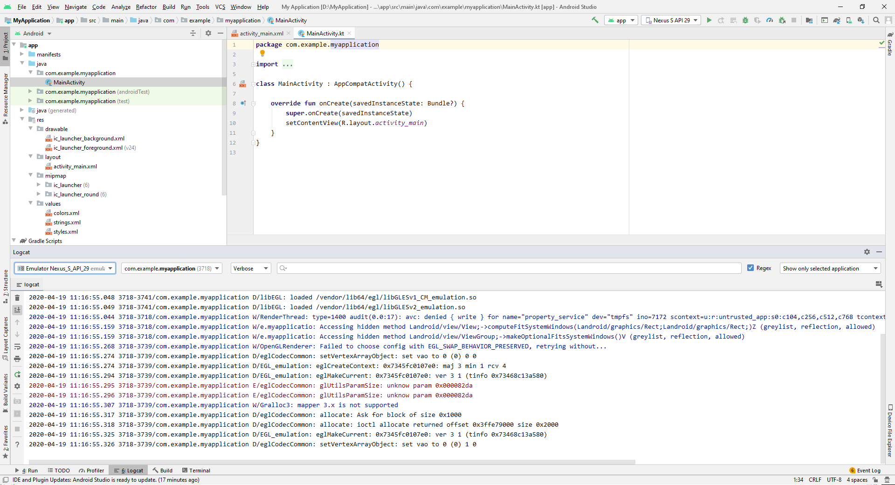
Task: Click the Search Everywhere magnifier icon
Action: pyautogui.click(x=876, y=20)
